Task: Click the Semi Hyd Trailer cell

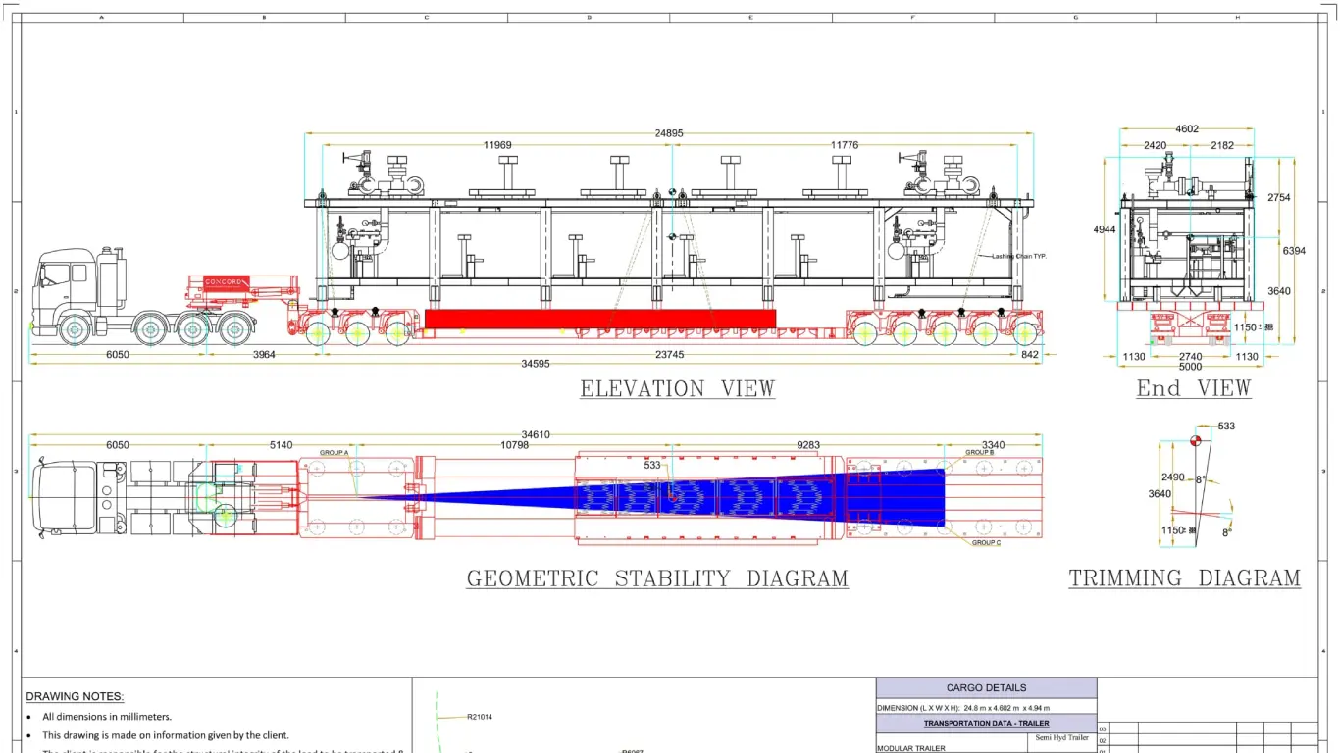Action: (x=1061, y=737)
